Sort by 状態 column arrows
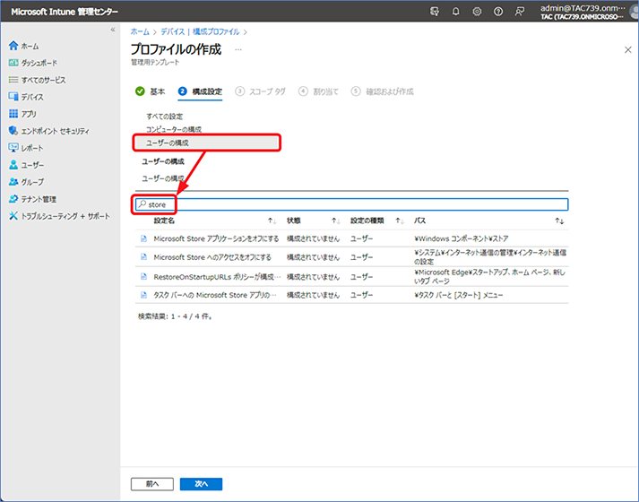 [336, 221]
